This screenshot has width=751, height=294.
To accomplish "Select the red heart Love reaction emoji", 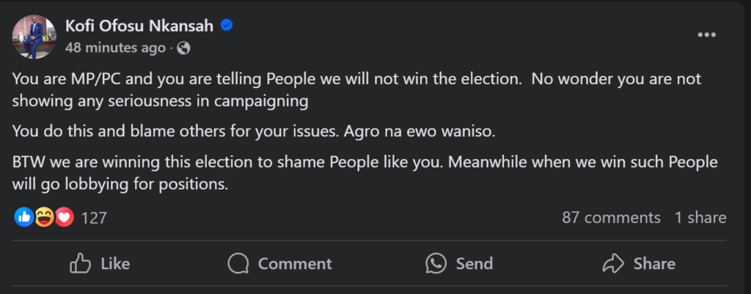I will pyautogui.click(x=64, y=217).
